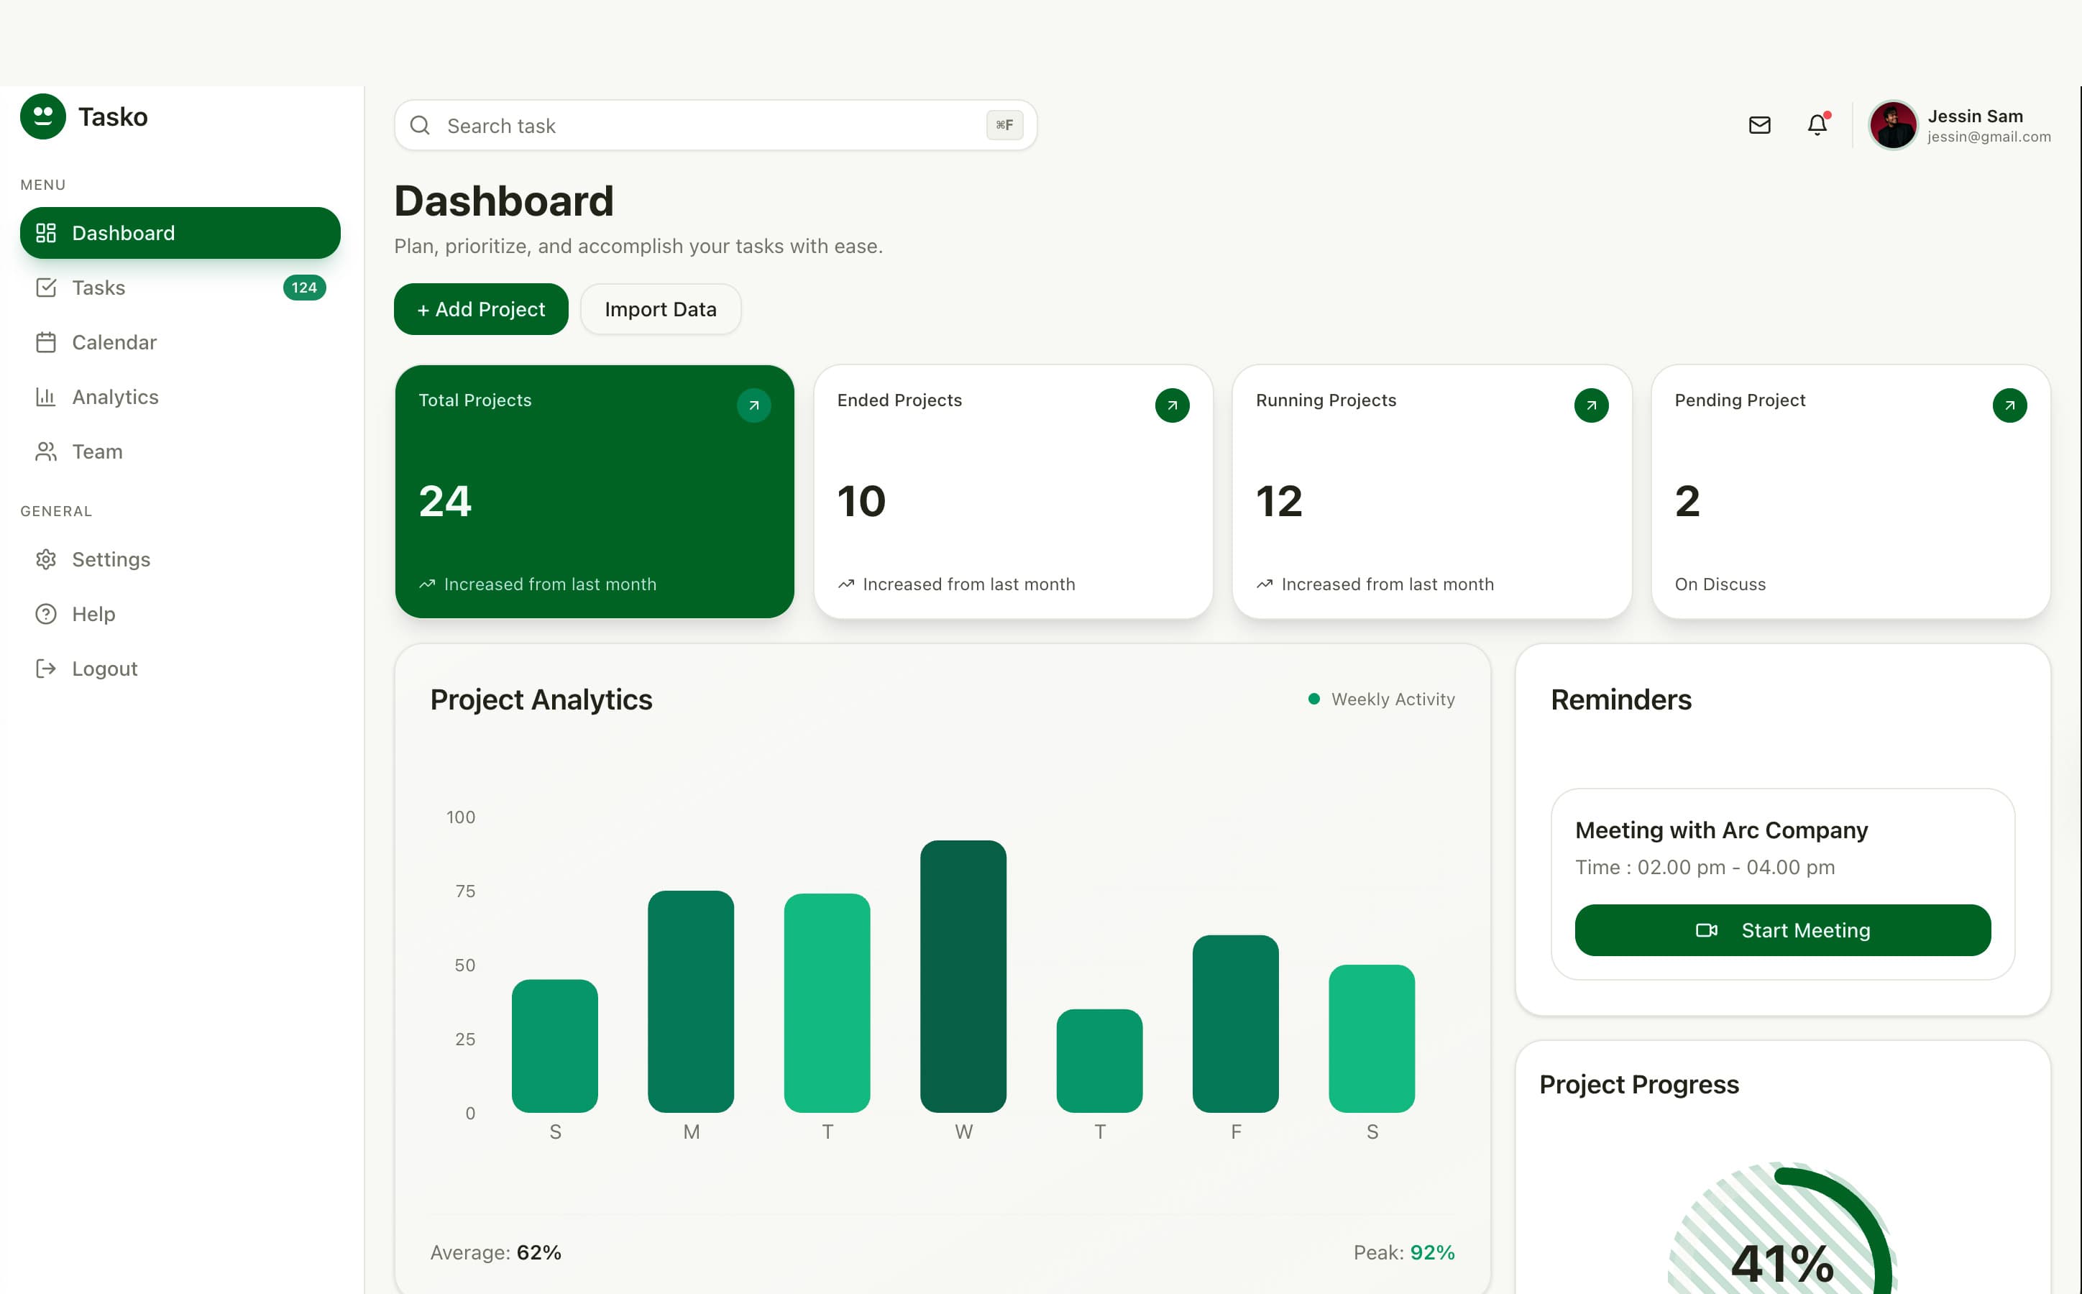Click the video camera icon on Start Meeting

click(x=1706, y=930)
